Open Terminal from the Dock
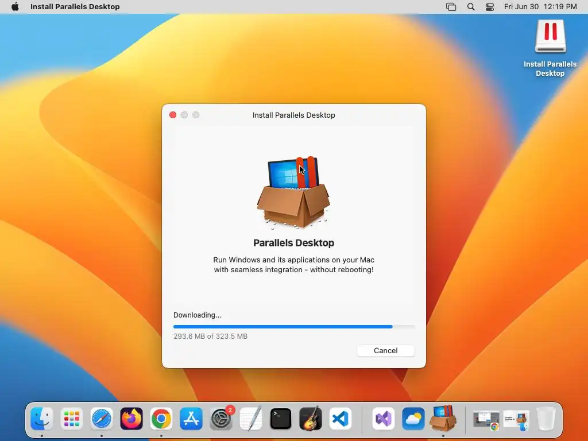 pyautogui.click(x=281, y=419)
